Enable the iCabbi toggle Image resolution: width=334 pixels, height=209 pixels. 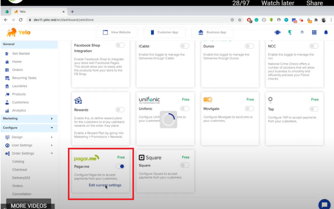[185, 46]
